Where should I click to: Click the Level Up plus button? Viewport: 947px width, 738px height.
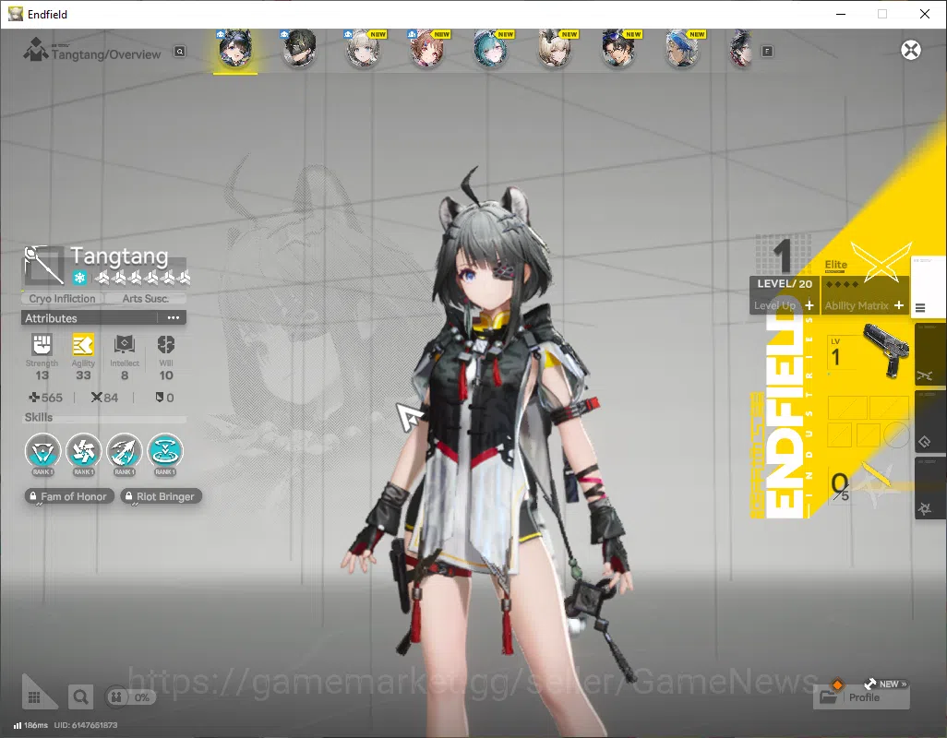[809, 306]
